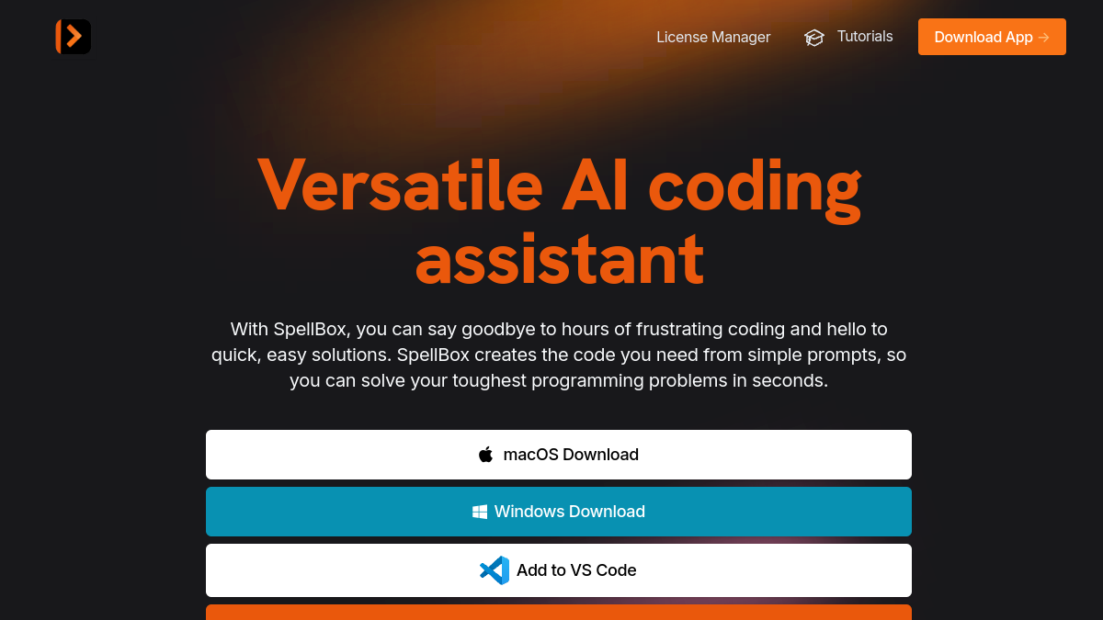
Task: Click the Apple logo icon
Action: (486, 455)
